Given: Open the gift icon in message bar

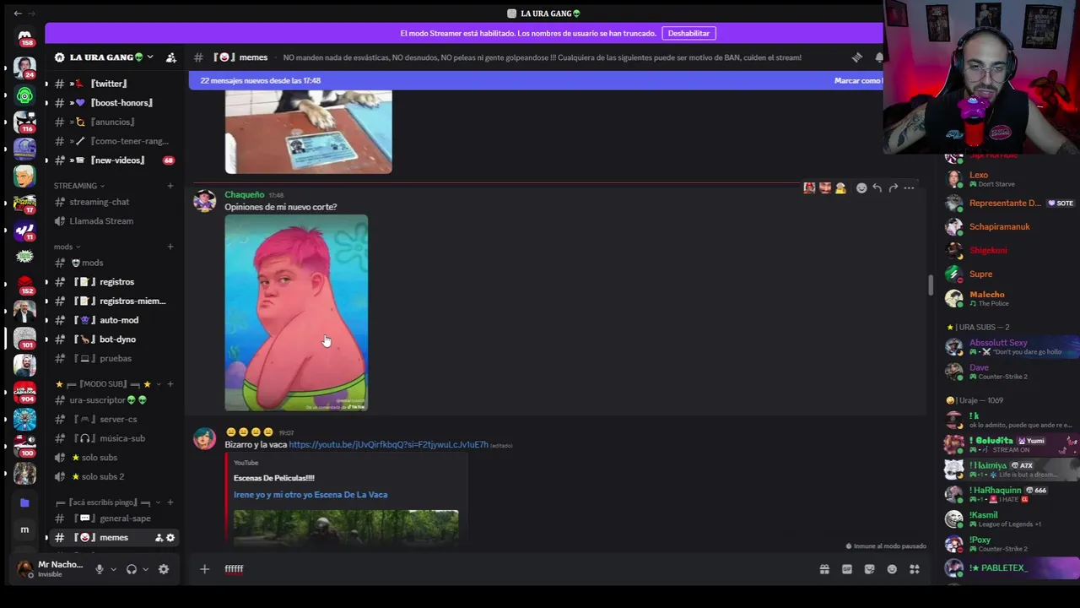Looking at the screenshot, I should coord(824,569).
